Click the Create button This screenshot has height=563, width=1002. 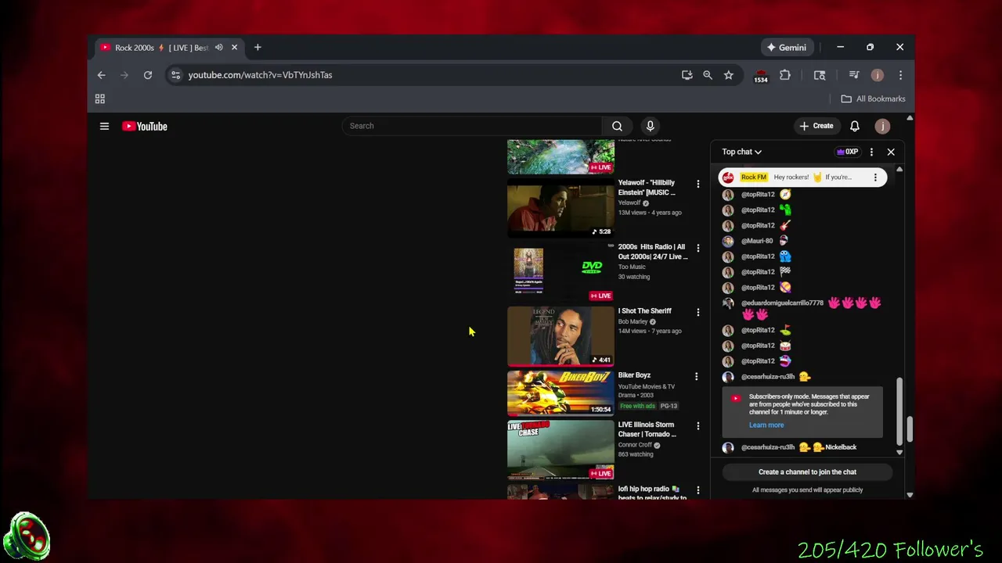816,126
